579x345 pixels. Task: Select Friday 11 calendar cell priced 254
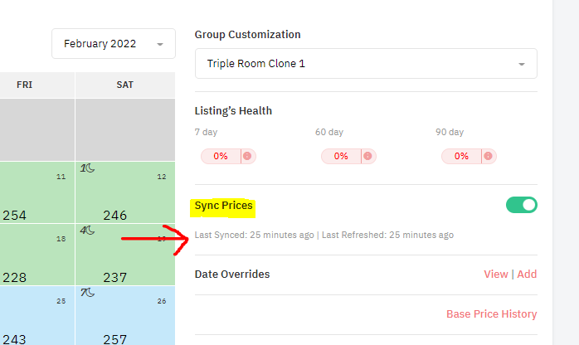tap(37, 192)
